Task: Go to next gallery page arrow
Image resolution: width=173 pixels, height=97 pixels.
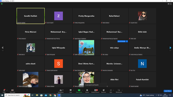Action: click(170, 48)
